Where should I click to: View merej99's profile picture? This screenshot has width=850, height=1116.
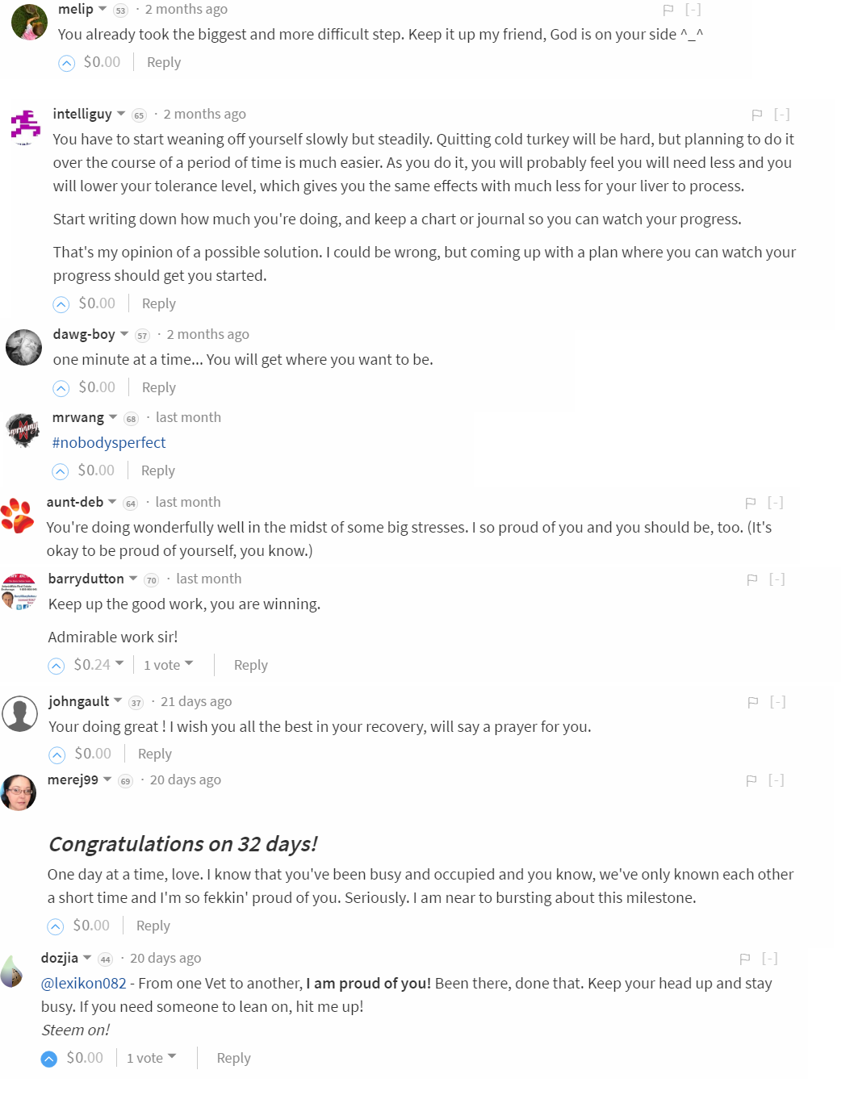pyautogui.click(x=19, y=792)
